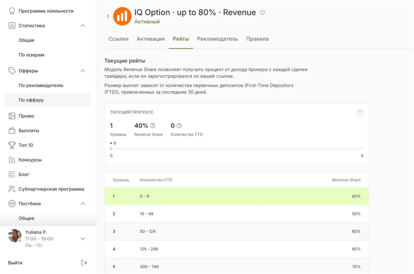This screenshot has width=414, height=274.
Task: Click the Топ 10 trophy icon
Action: click(x=12, y=145)
